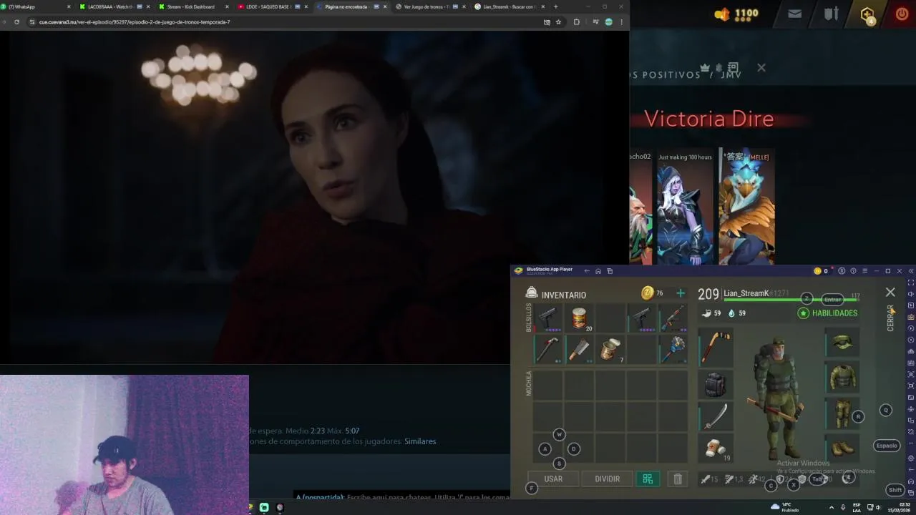Select the bandages stack of 19
Screen dimensions: 916x515
click(716, 448)
